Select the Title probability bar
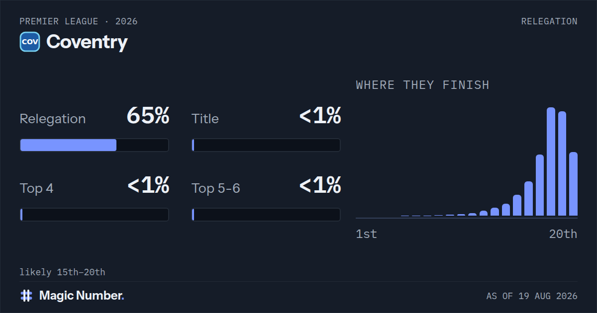 point(266,145)
